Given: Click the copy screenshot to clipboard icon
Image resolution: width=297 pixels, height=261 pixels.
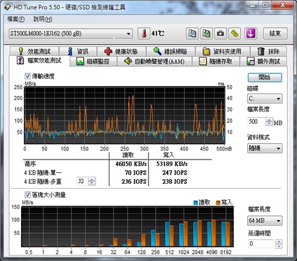Looking at the screenshot, I should (206, 34).
